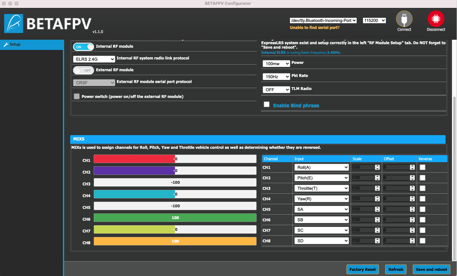
Task: Click the CH8 Scale stepper arrows
Action: click(x=377, y=241)
